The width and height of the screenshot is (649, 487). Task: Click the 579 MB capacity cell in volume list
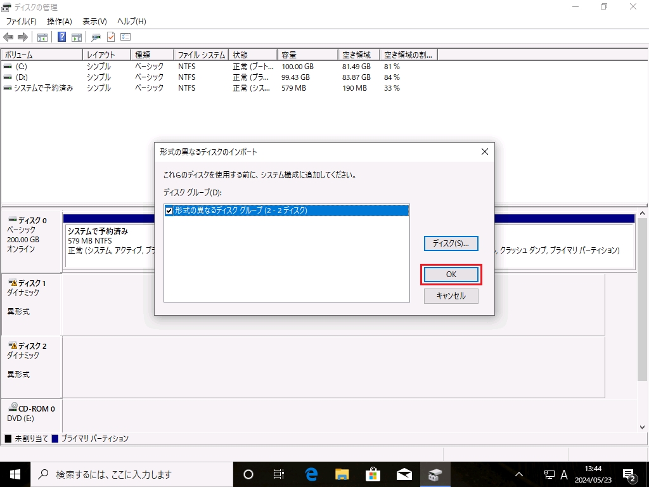click(x=294, y=88)
